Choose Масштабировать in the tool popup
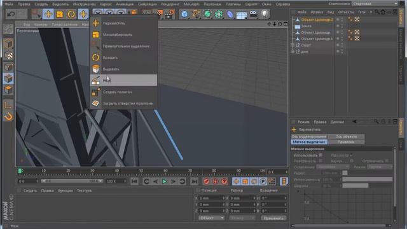Viewport: 407px width, 229px height. [123, 34]
